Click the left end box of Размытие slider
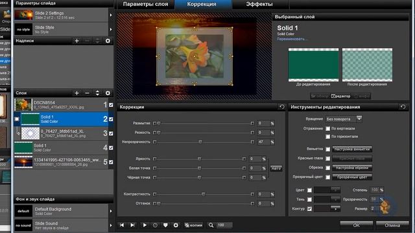This screenshot has height=233, width=415. 155,124
